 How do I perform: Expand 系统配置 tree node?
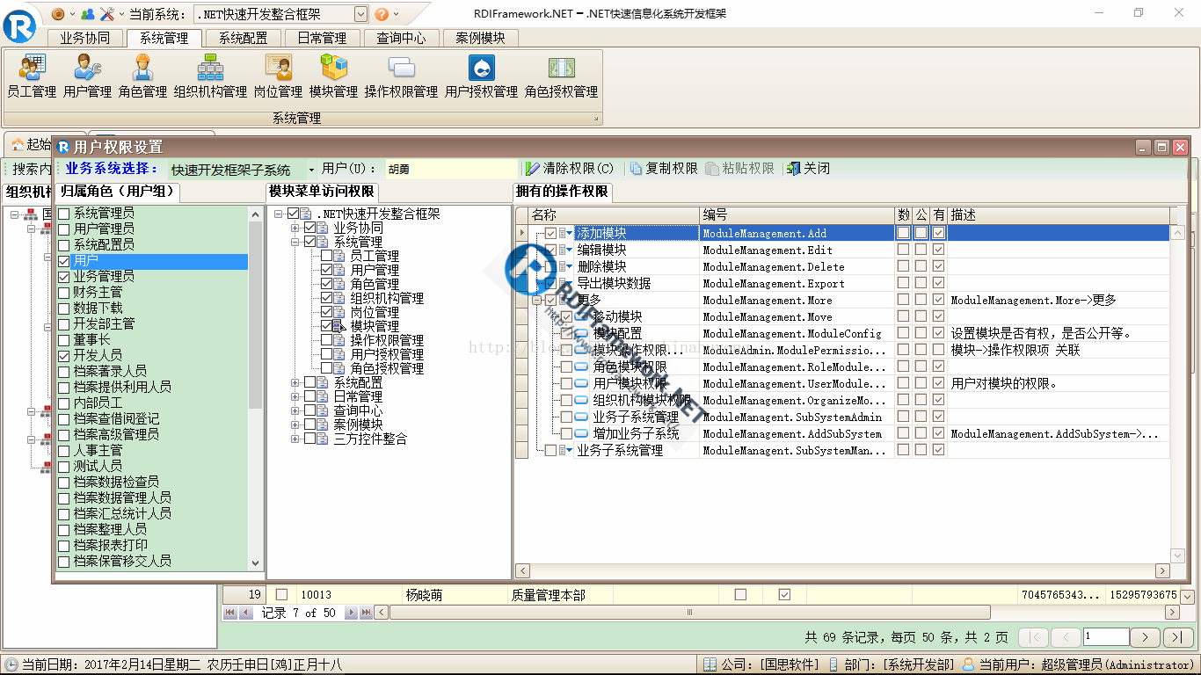(295, 382)
